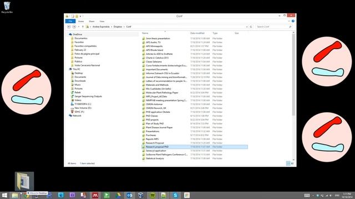Select Downloads under This PC

pyautogui.click(x=80, y=81)
